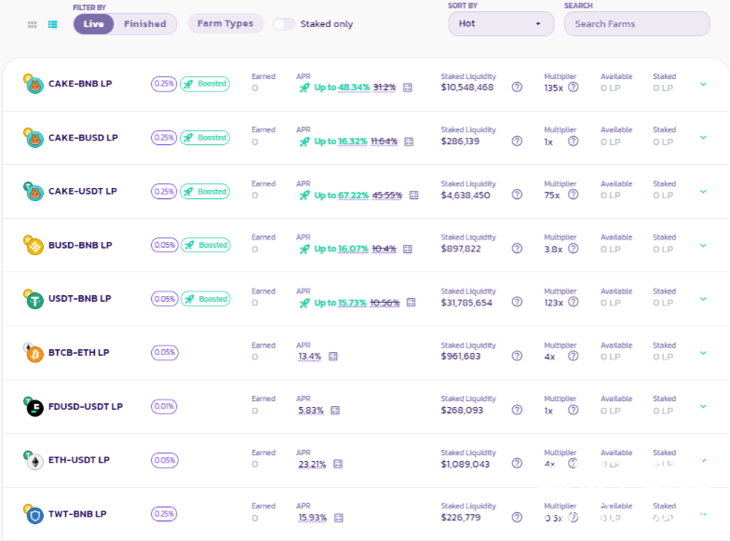Image resolution: width=730 pixels, height=541 pixels.
Task: Click Boosted badge on CAKE-BUSD LP
Action: 205,138
